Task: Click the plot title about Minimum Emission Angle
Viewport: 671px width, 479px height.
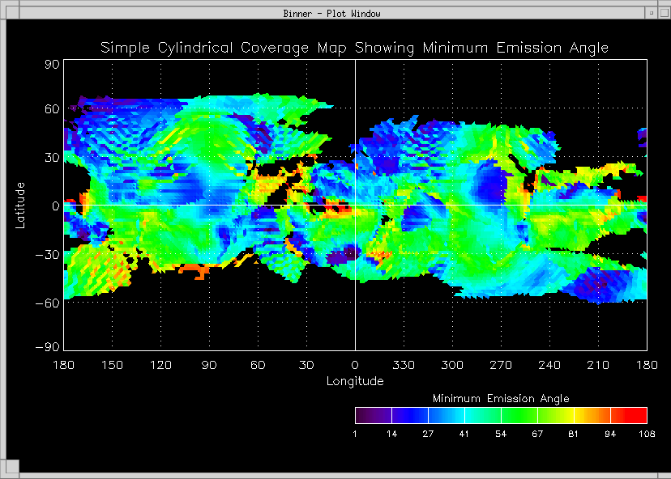Action: 354,48
